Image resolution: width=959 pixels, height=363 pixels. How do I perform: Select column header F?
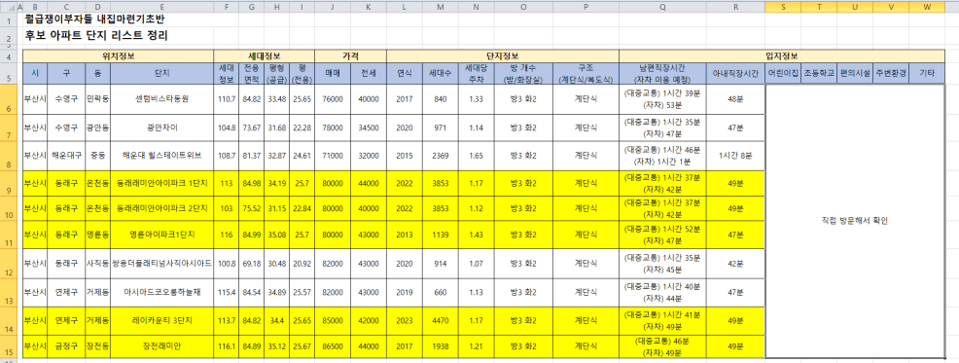(x=227, y=6)
